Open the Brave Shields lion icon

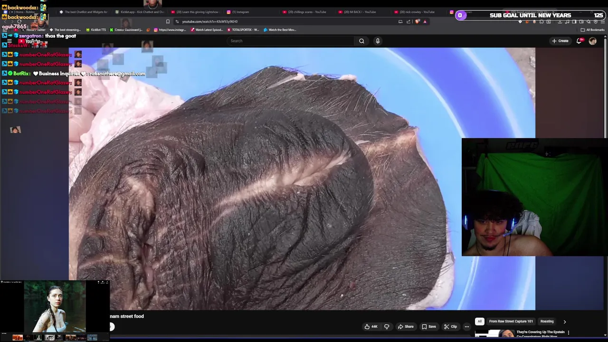pyautogui.click(x=418, y=21)
